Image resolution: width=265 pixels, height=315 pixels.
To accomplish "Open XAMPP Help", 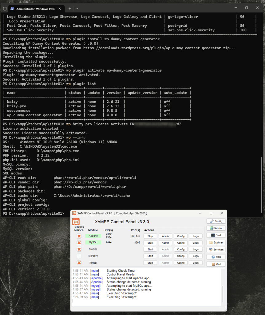I will coord(216,257).
